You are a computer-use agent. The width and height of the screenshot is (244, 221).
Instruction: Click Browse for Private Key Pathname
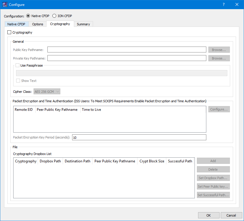coord(219,58)
